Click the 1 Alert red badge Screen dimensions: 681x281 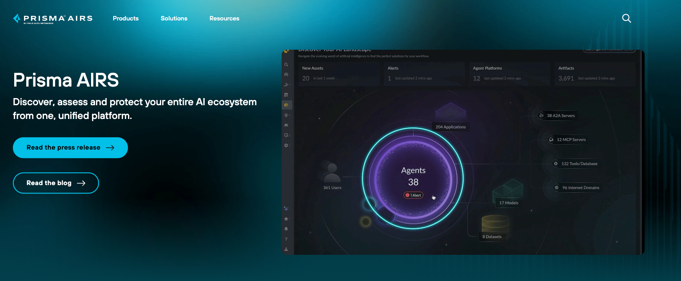[x=413, y=195]
